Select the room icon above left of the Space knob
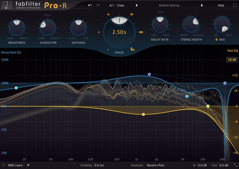The width and height of the screenshot is (239, 169). [x=108, y=14]
